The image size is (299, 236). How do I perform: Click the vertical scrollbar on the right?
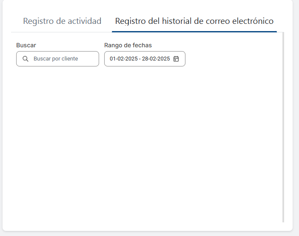tap(283, 128)
